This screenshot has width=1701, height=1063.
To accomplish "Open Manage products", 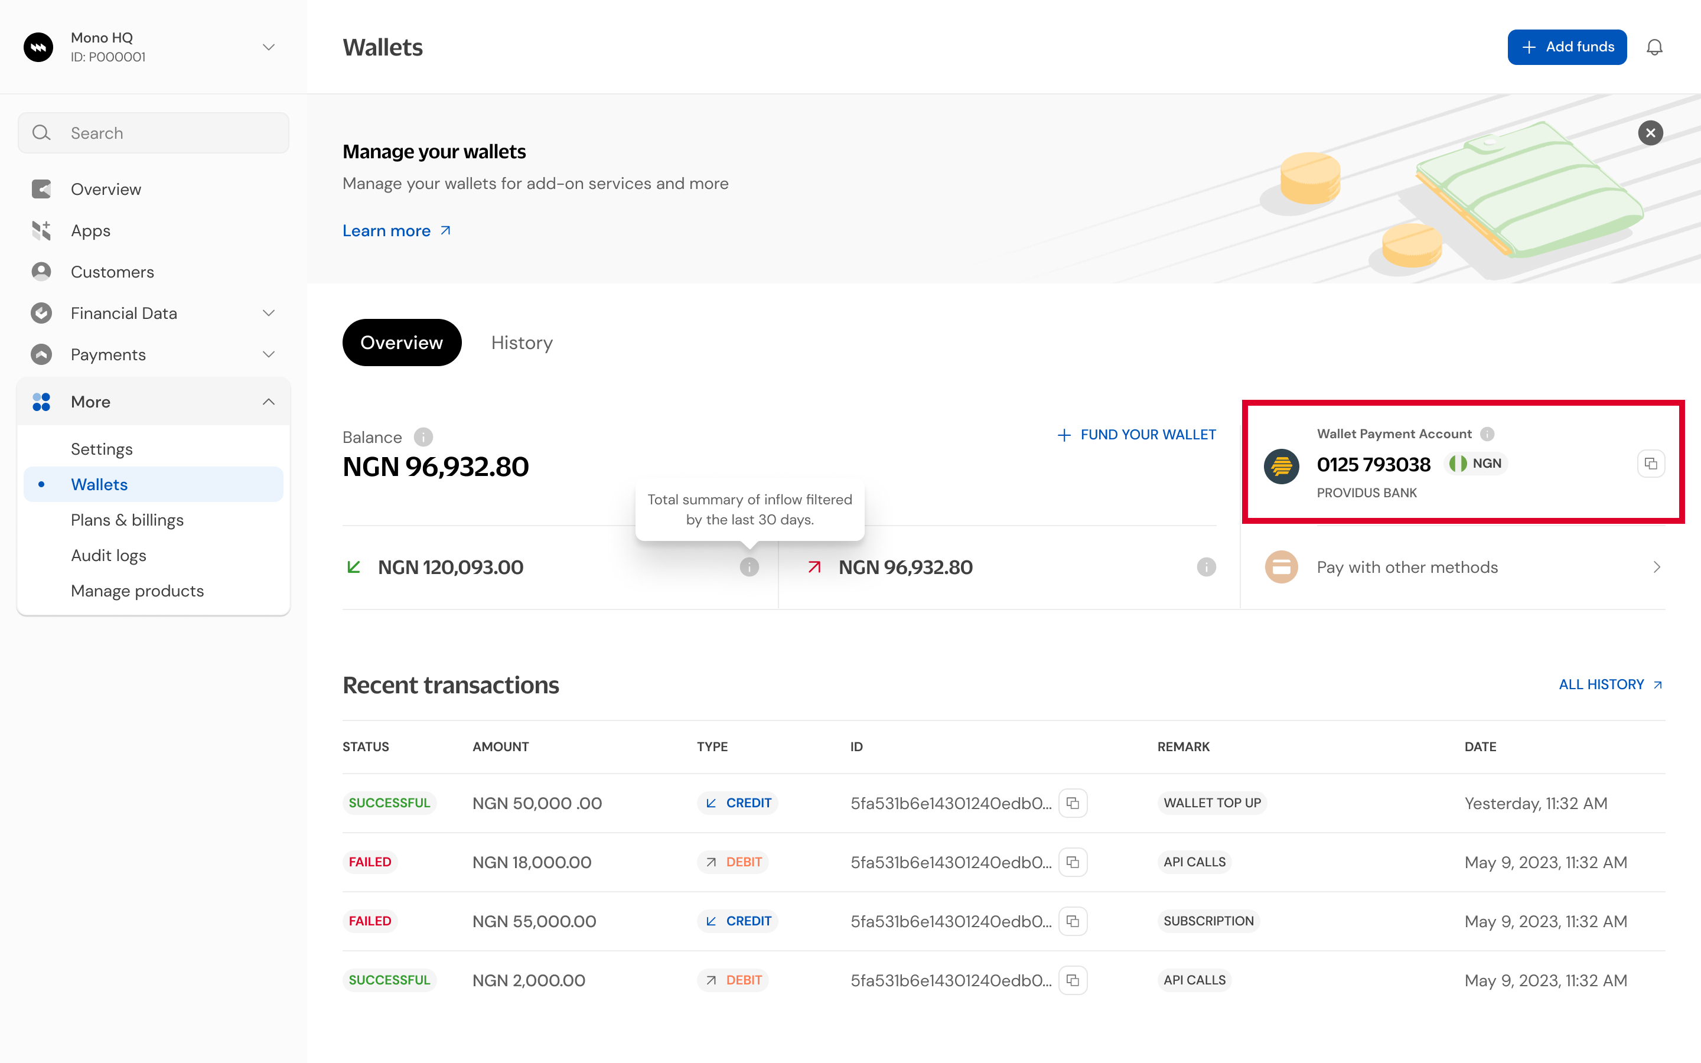I will [137, 591].
